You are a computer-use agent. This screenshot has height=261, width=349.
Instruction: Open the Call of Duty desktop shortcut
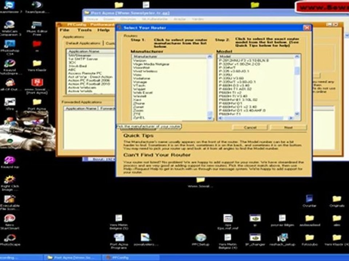10,85
